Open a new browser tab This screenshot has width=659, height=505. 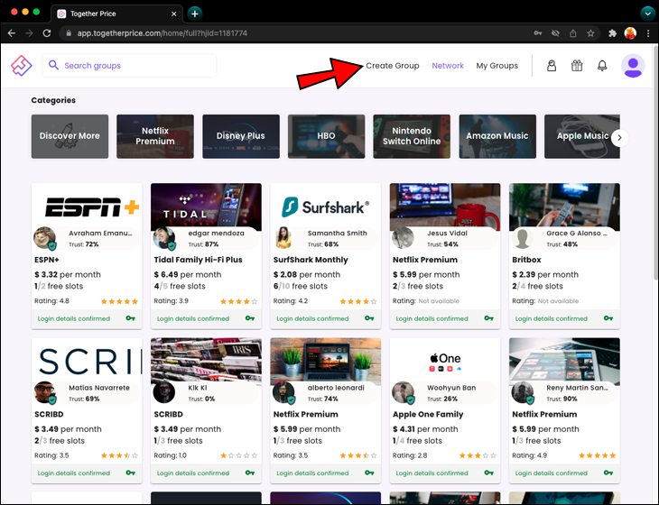coord(195,14)
